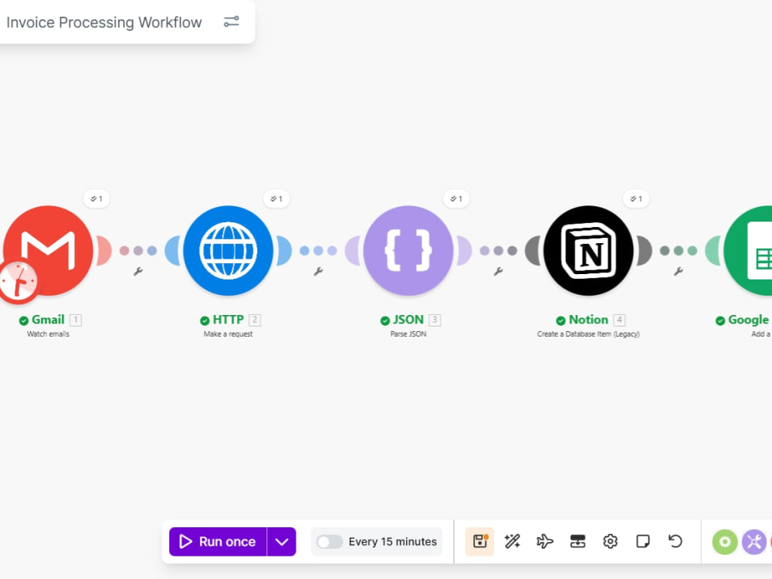View HTTP module execution result bubble
The width and height of the screenshot is (772, 579).
(x=276, y=199)
